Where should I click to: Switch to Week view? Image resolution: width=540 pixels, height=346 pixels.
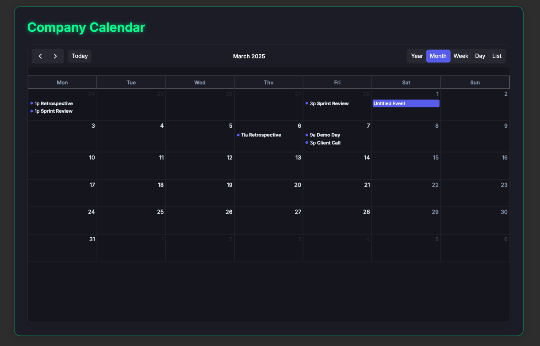tap(460, 56)
